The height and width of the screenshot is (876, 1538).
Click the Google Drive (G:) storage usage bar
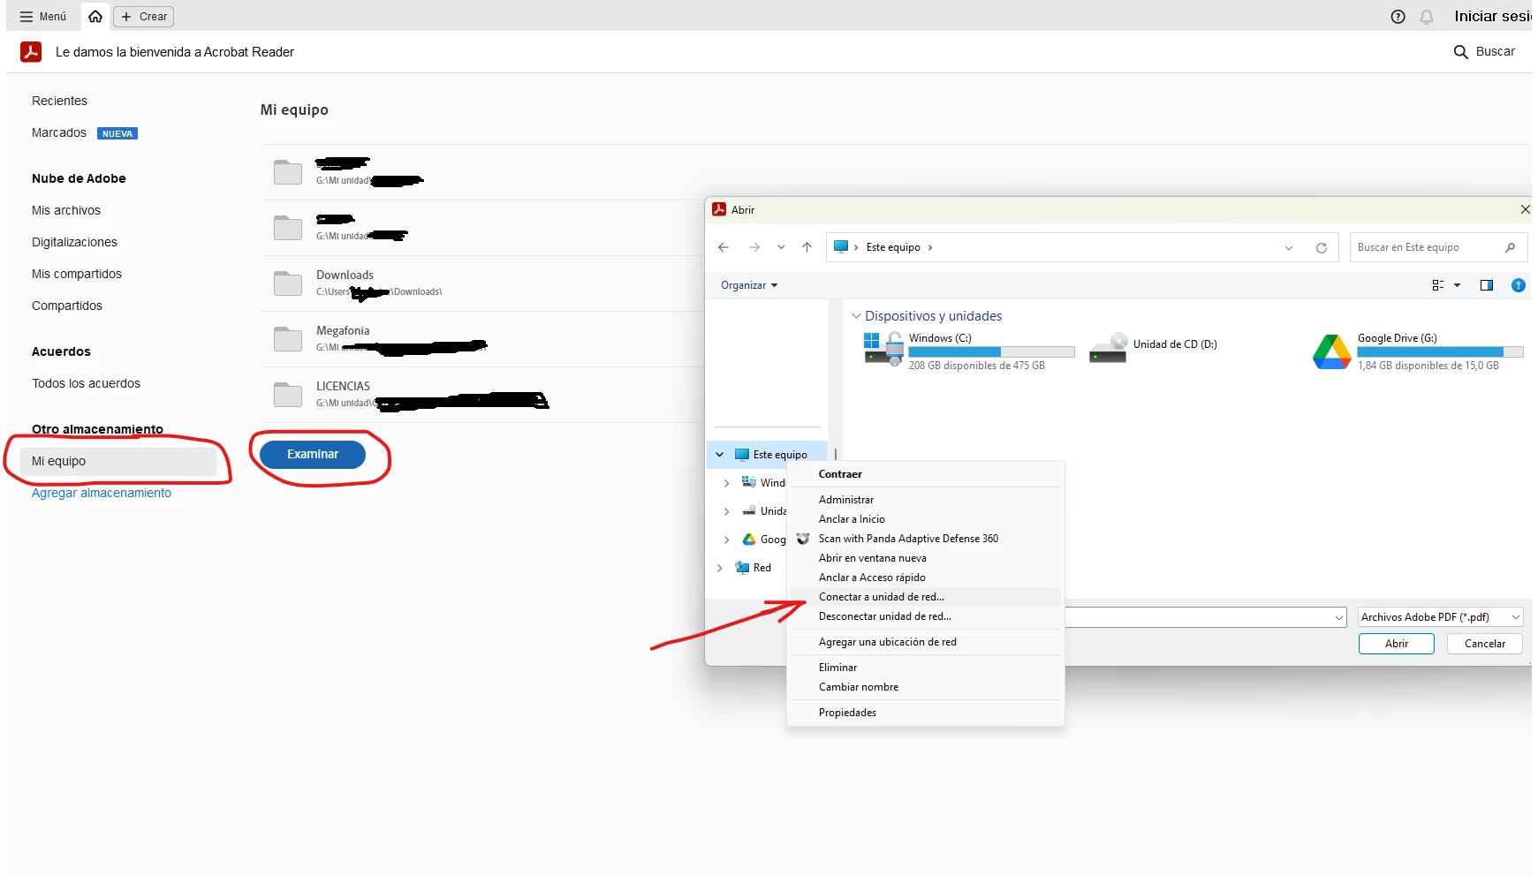(x=1440, y=352)
